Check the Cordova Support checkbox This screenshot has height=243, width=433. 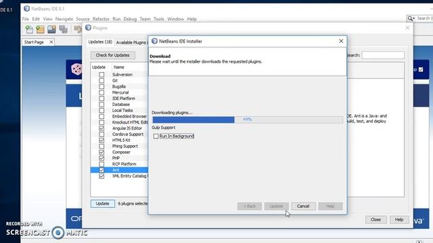click(x=101, y=134)
